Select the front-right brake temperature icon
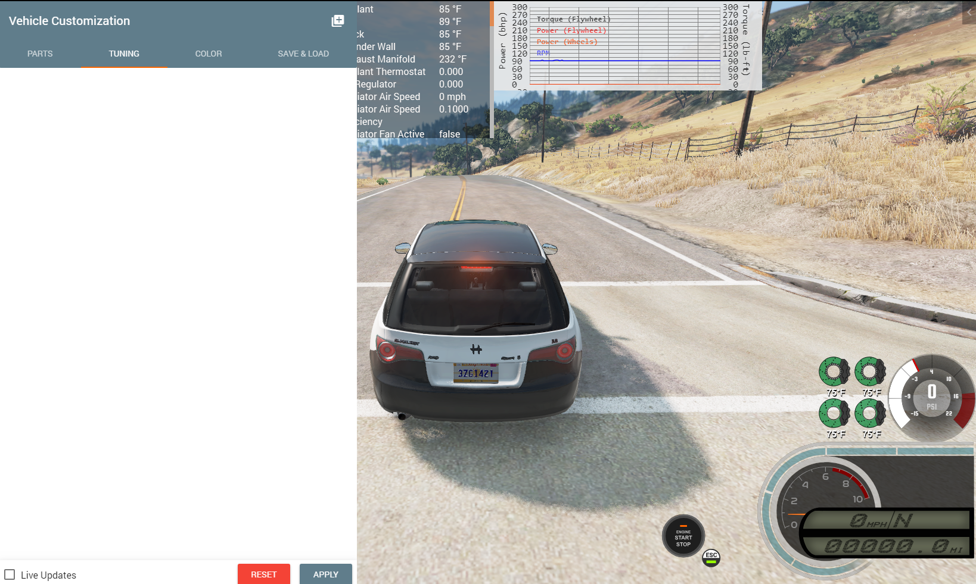Viewport: 976px width, 584px height. point(870,373)
